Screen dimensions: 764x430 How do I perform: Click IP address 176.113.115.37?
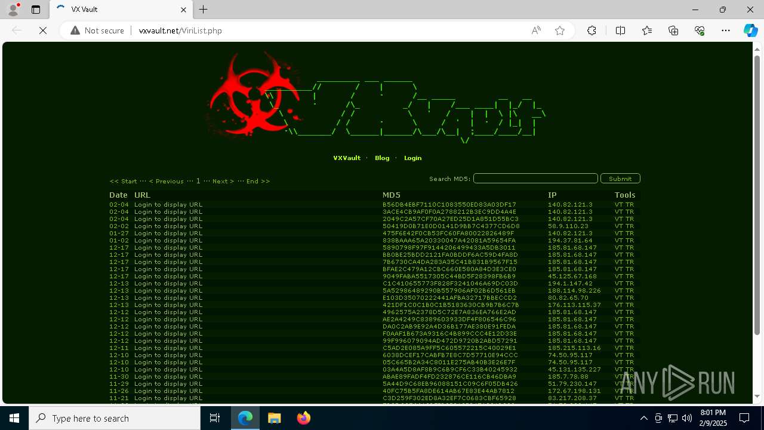574,305
